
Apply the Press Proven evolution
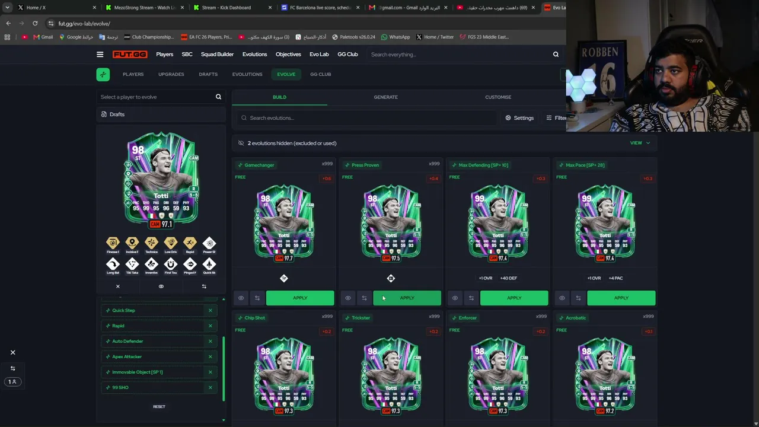pyautogui.click(x=407, y=298)
